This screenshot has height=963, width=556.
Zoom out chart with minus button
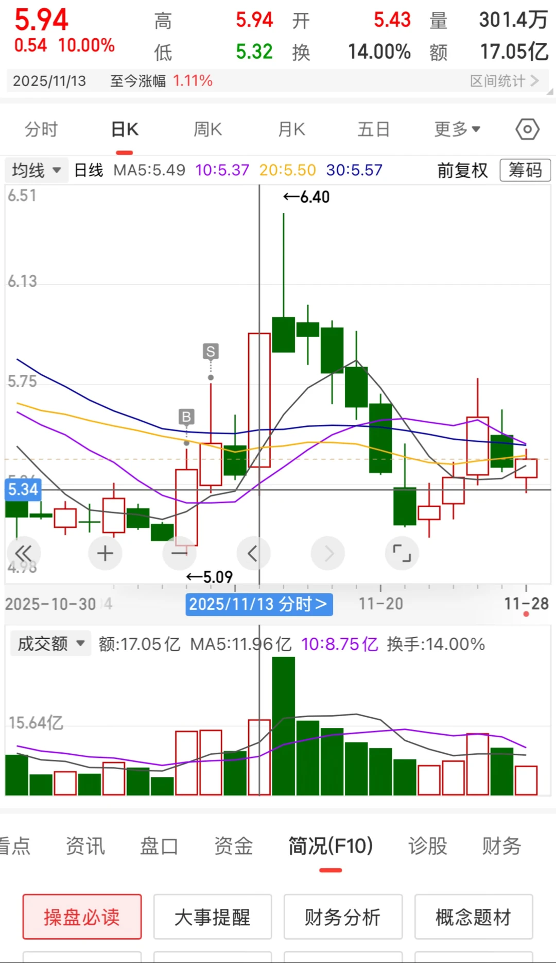179,553
